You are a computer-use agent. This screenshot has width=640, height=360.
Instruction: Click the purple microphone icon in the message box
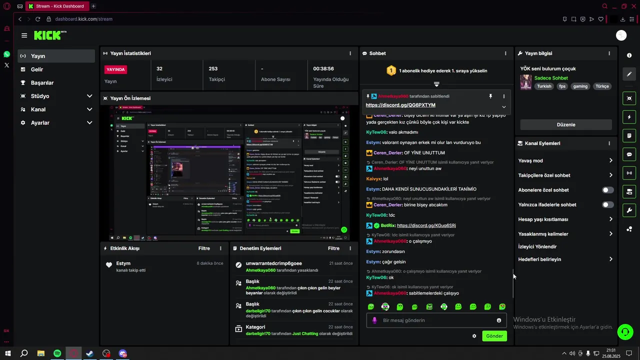374,320
